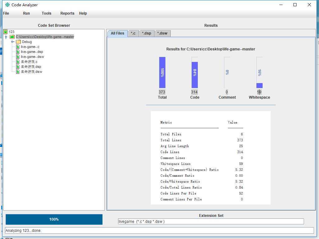
Task: Click the Total Files metric row
Action: point(202,134)
